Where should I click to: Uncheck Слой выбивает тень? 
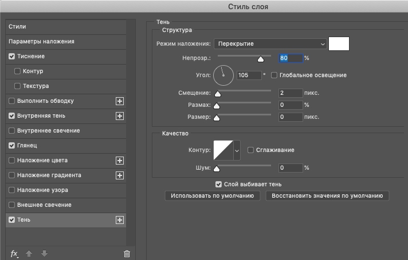218,185
